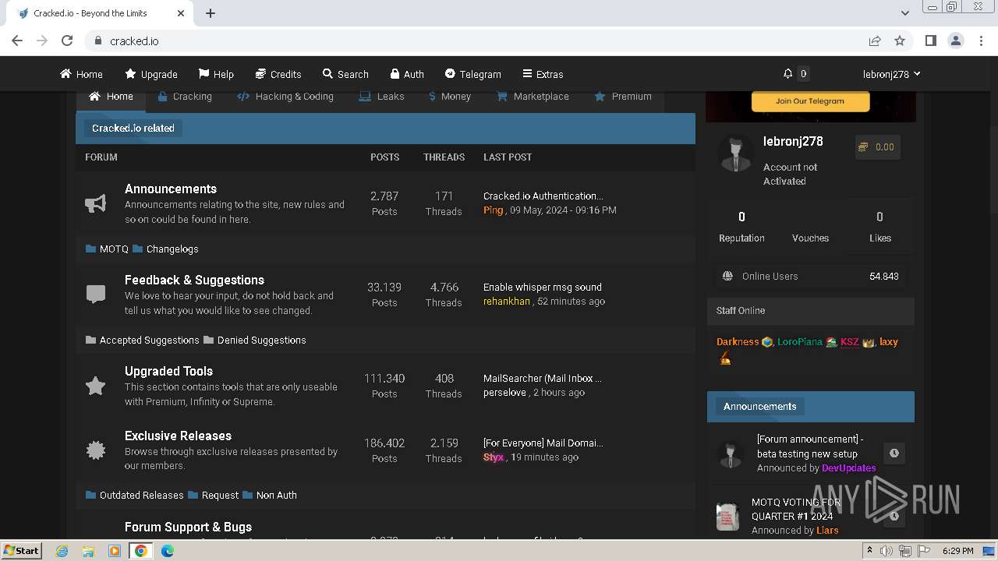Expand the lebronj278 user dropdown

(891, 74)
